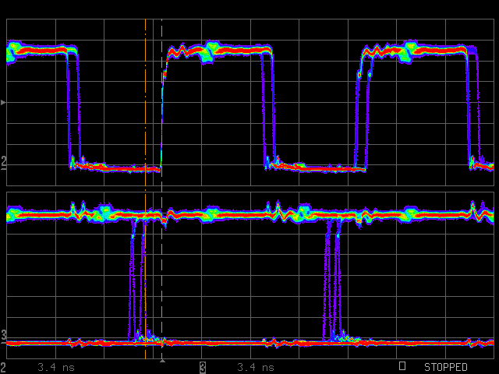
Task: Click the STOPPED acquisition status text
Action: tap(445, 367)
